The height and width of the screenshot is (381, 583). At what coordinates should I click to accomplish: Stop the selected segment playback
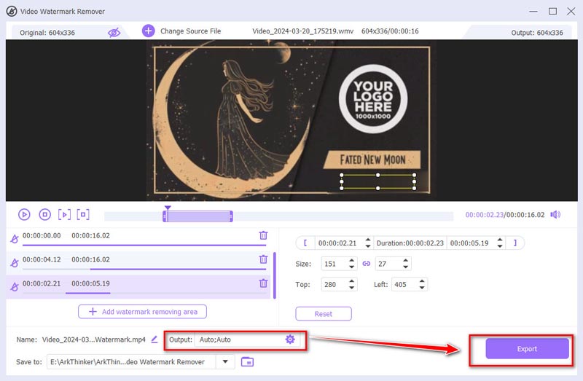pos(83,214)
